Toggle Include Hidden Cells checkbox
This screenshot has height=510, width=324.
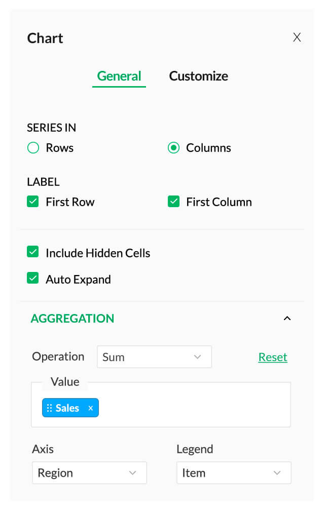coord(33,252)
